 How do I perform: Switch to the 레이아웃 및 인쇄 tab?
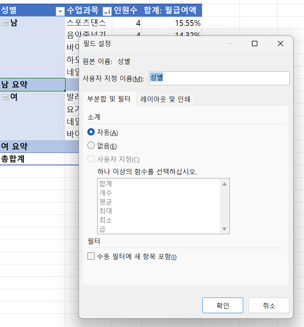click(x=166, y=99)
